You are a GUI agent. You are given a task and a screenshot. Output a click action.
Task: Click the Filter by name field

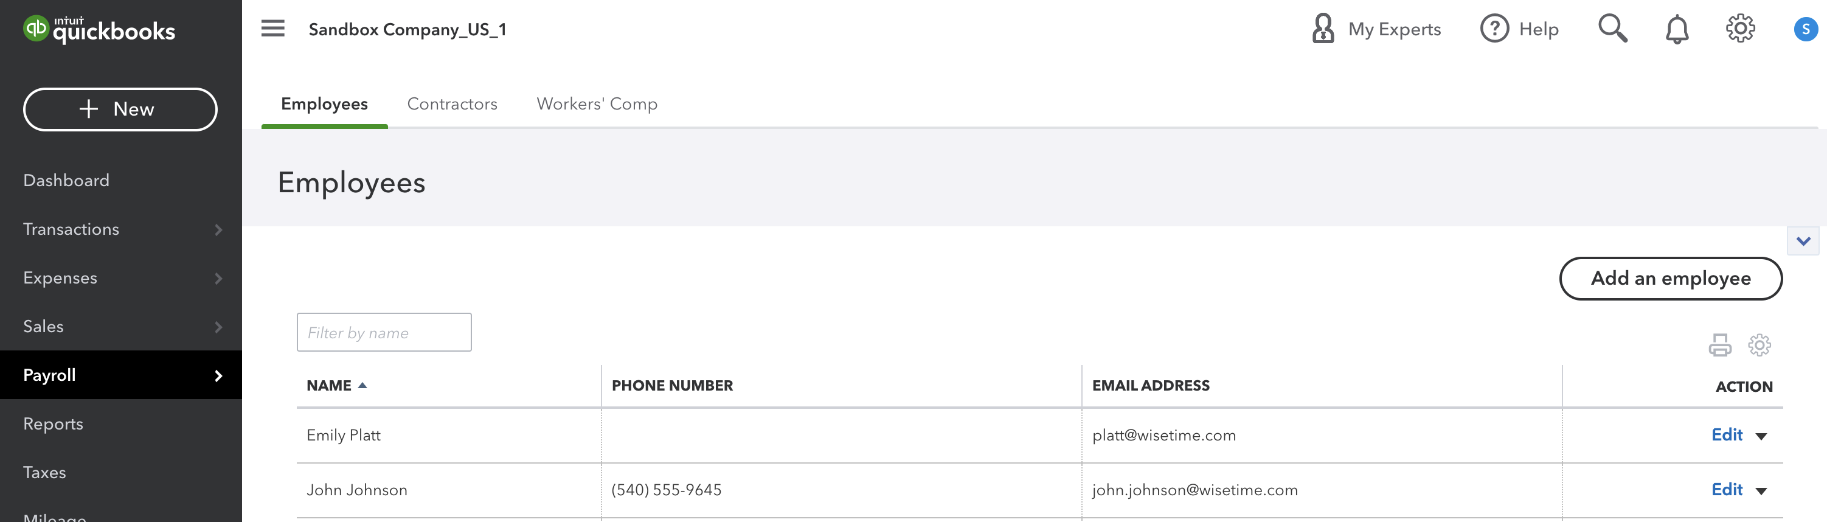click(x=384, y=332)
